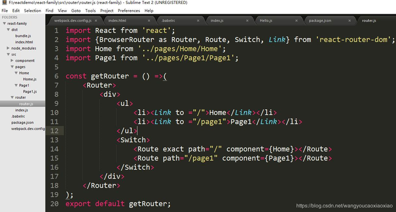Close the index.js tab
396x212 pixels.
tap(247, 21)
